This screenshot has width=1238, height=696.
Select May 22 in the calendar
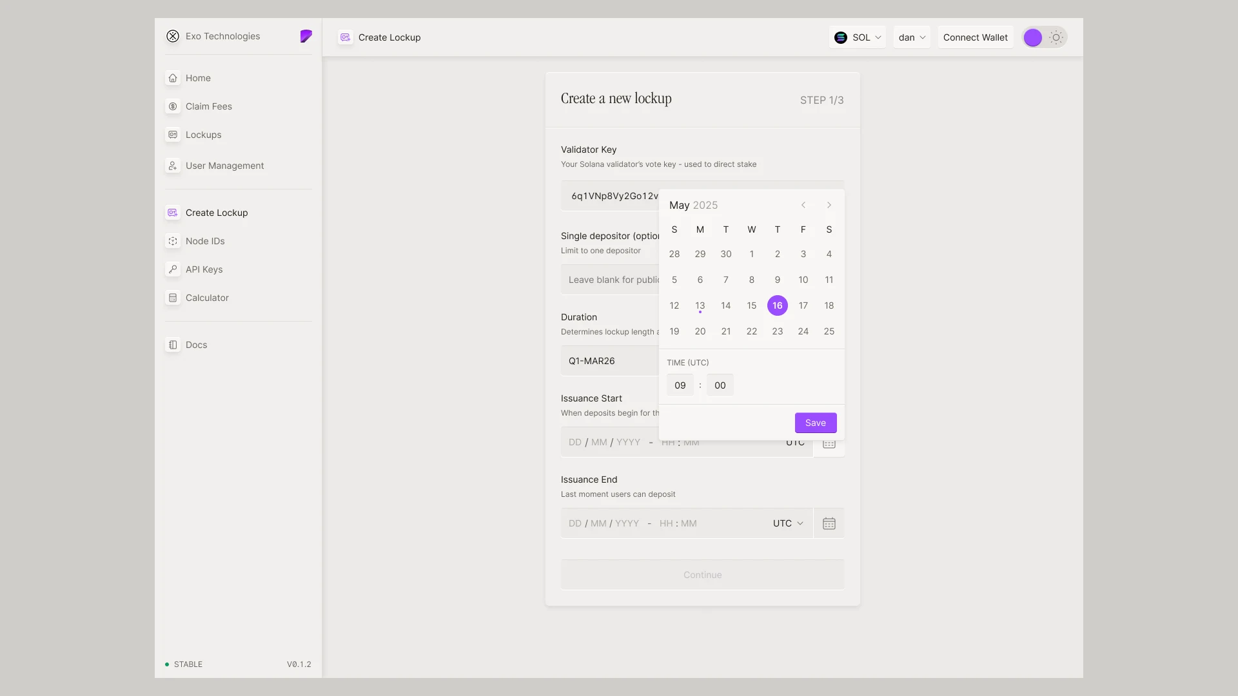[752, 331]
